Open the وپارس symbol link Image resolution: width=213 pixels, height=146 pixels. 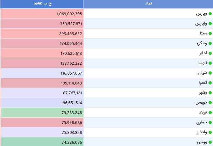click(202, 14)
